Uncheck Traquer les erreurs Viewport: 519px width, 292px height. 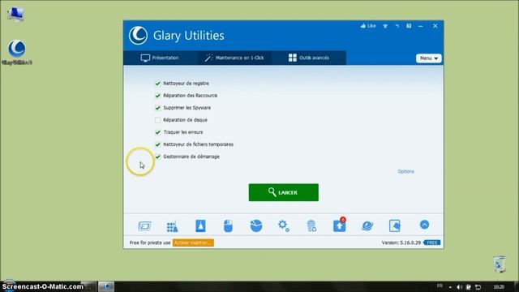pyautogui.click(x=158, y=132)
